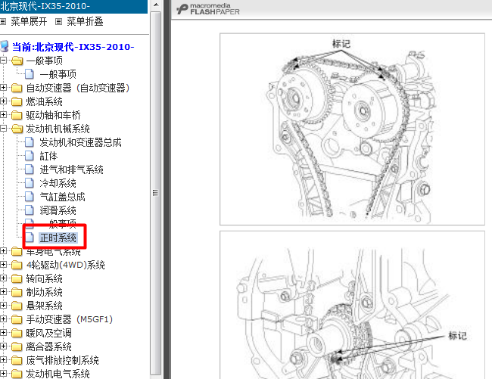Open the 一般事项 page under the first 一般事项 folder
This screenshot has height=379, width=492.
(x=58, y=74)
